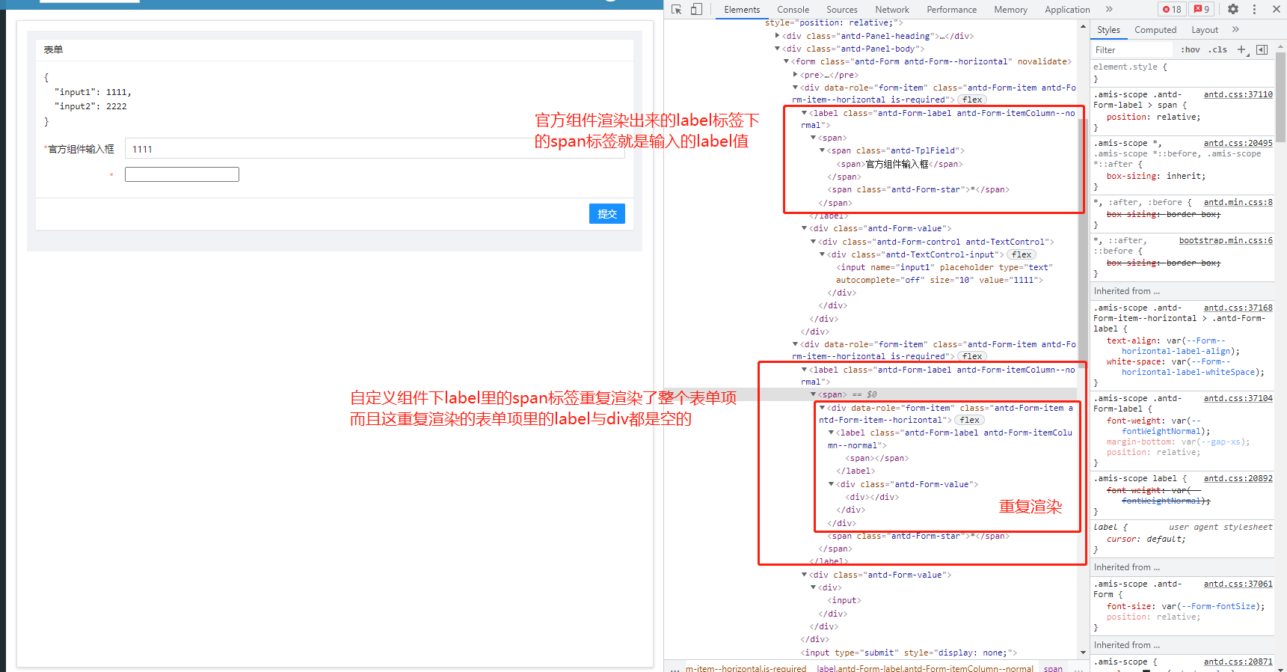
Task: Click the element.style rule block
Action: click(1182, 73)
